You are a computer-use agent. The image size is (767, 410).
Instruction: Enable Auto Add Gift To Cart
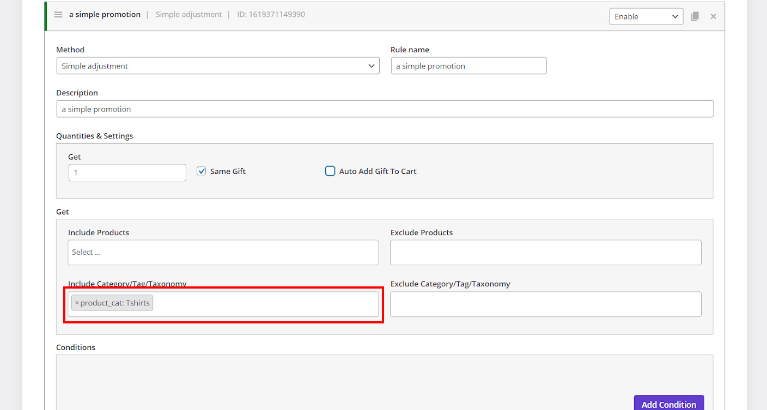coord(330,171)
